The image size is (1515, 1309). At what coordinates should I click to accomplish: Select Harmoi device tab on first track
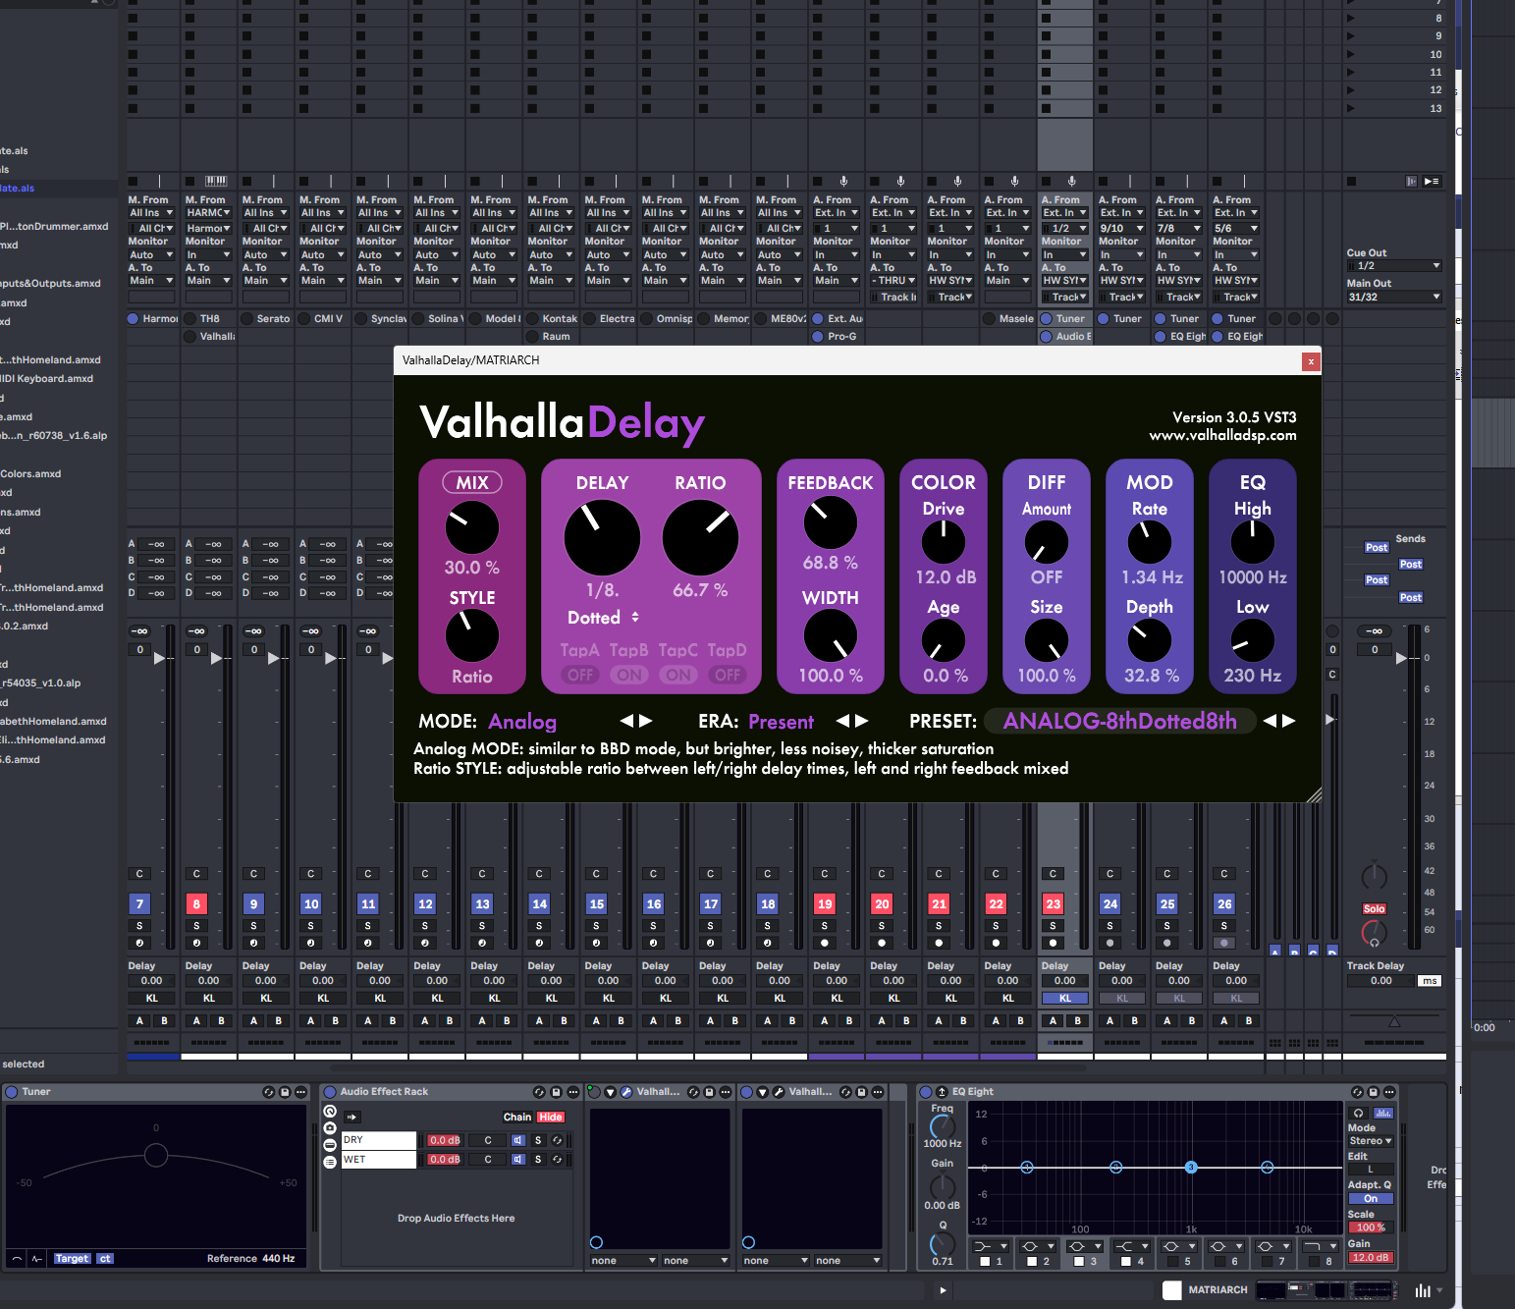153,318
